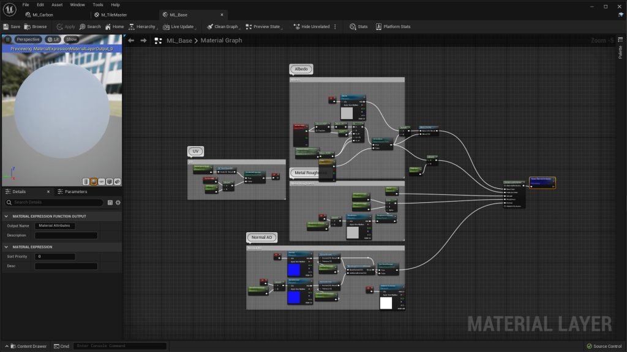Run Clean Graph from the toolbar
627x352 pixels.
click(x=222, y=27)
